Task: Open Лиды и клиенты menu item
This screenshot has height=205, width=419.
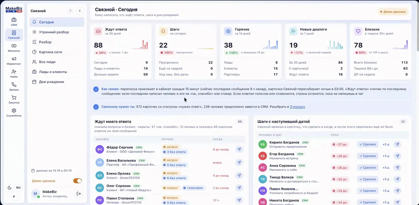Action: [57, 72]
